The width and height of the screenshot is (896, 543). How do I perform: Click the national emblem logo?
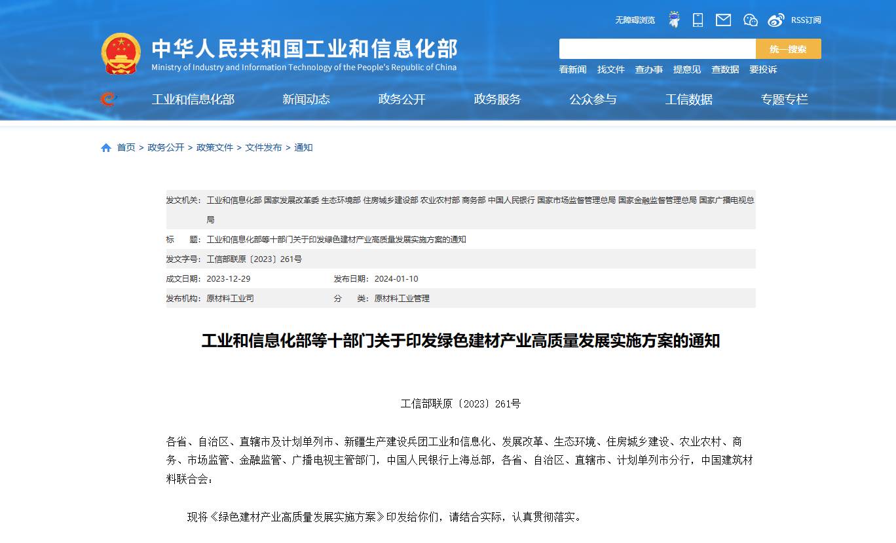click(121, 53)
